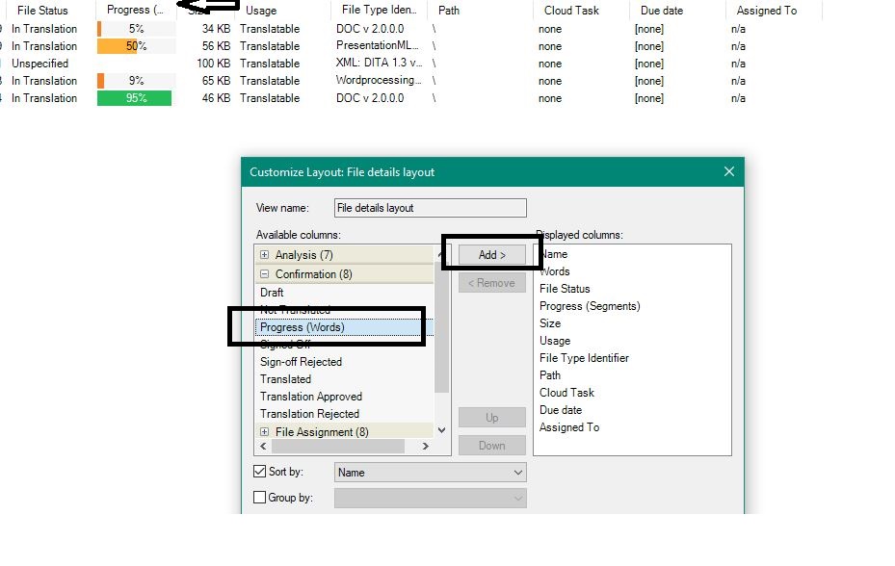
Task: Close the Customize Layout dialog
Action: click(728, 171)
